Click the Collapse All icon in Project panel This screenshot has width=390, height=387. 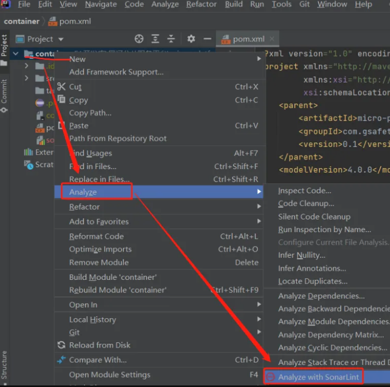coord(171,39)
